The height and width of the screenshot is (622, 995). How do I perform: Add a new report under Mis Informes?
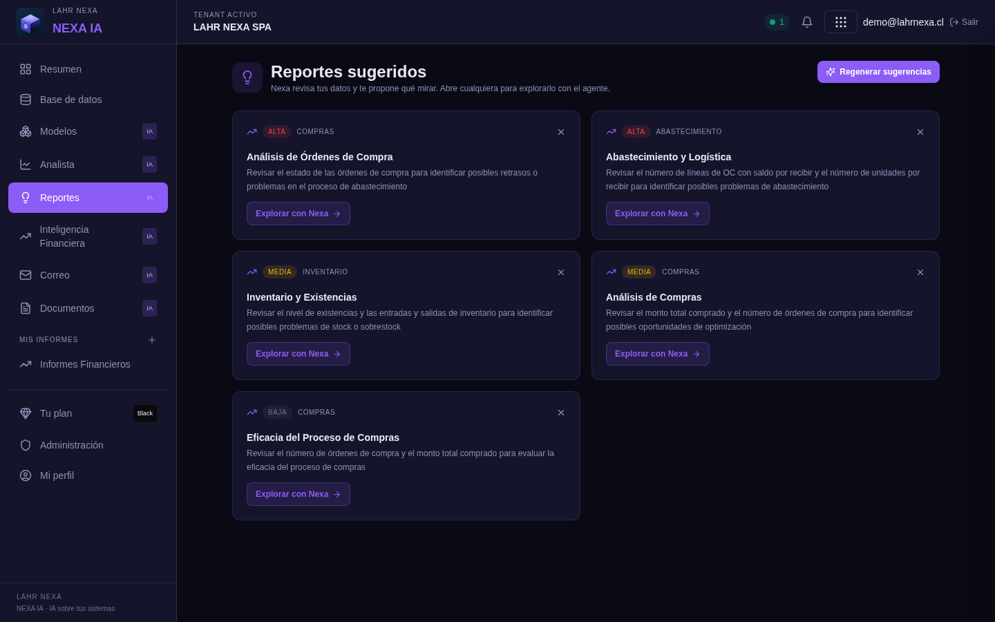(152, 340)
